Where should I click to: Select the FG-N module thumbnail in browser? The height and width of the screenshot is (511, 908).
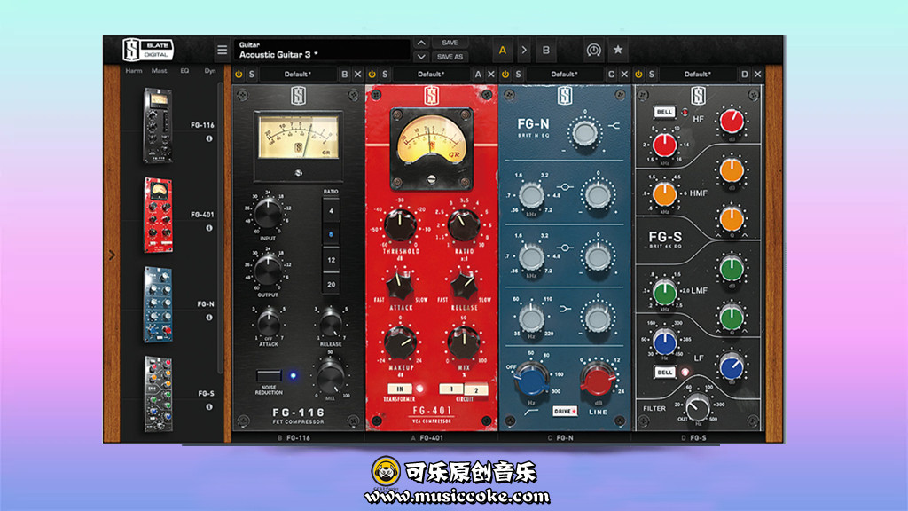tap(158, 305)
